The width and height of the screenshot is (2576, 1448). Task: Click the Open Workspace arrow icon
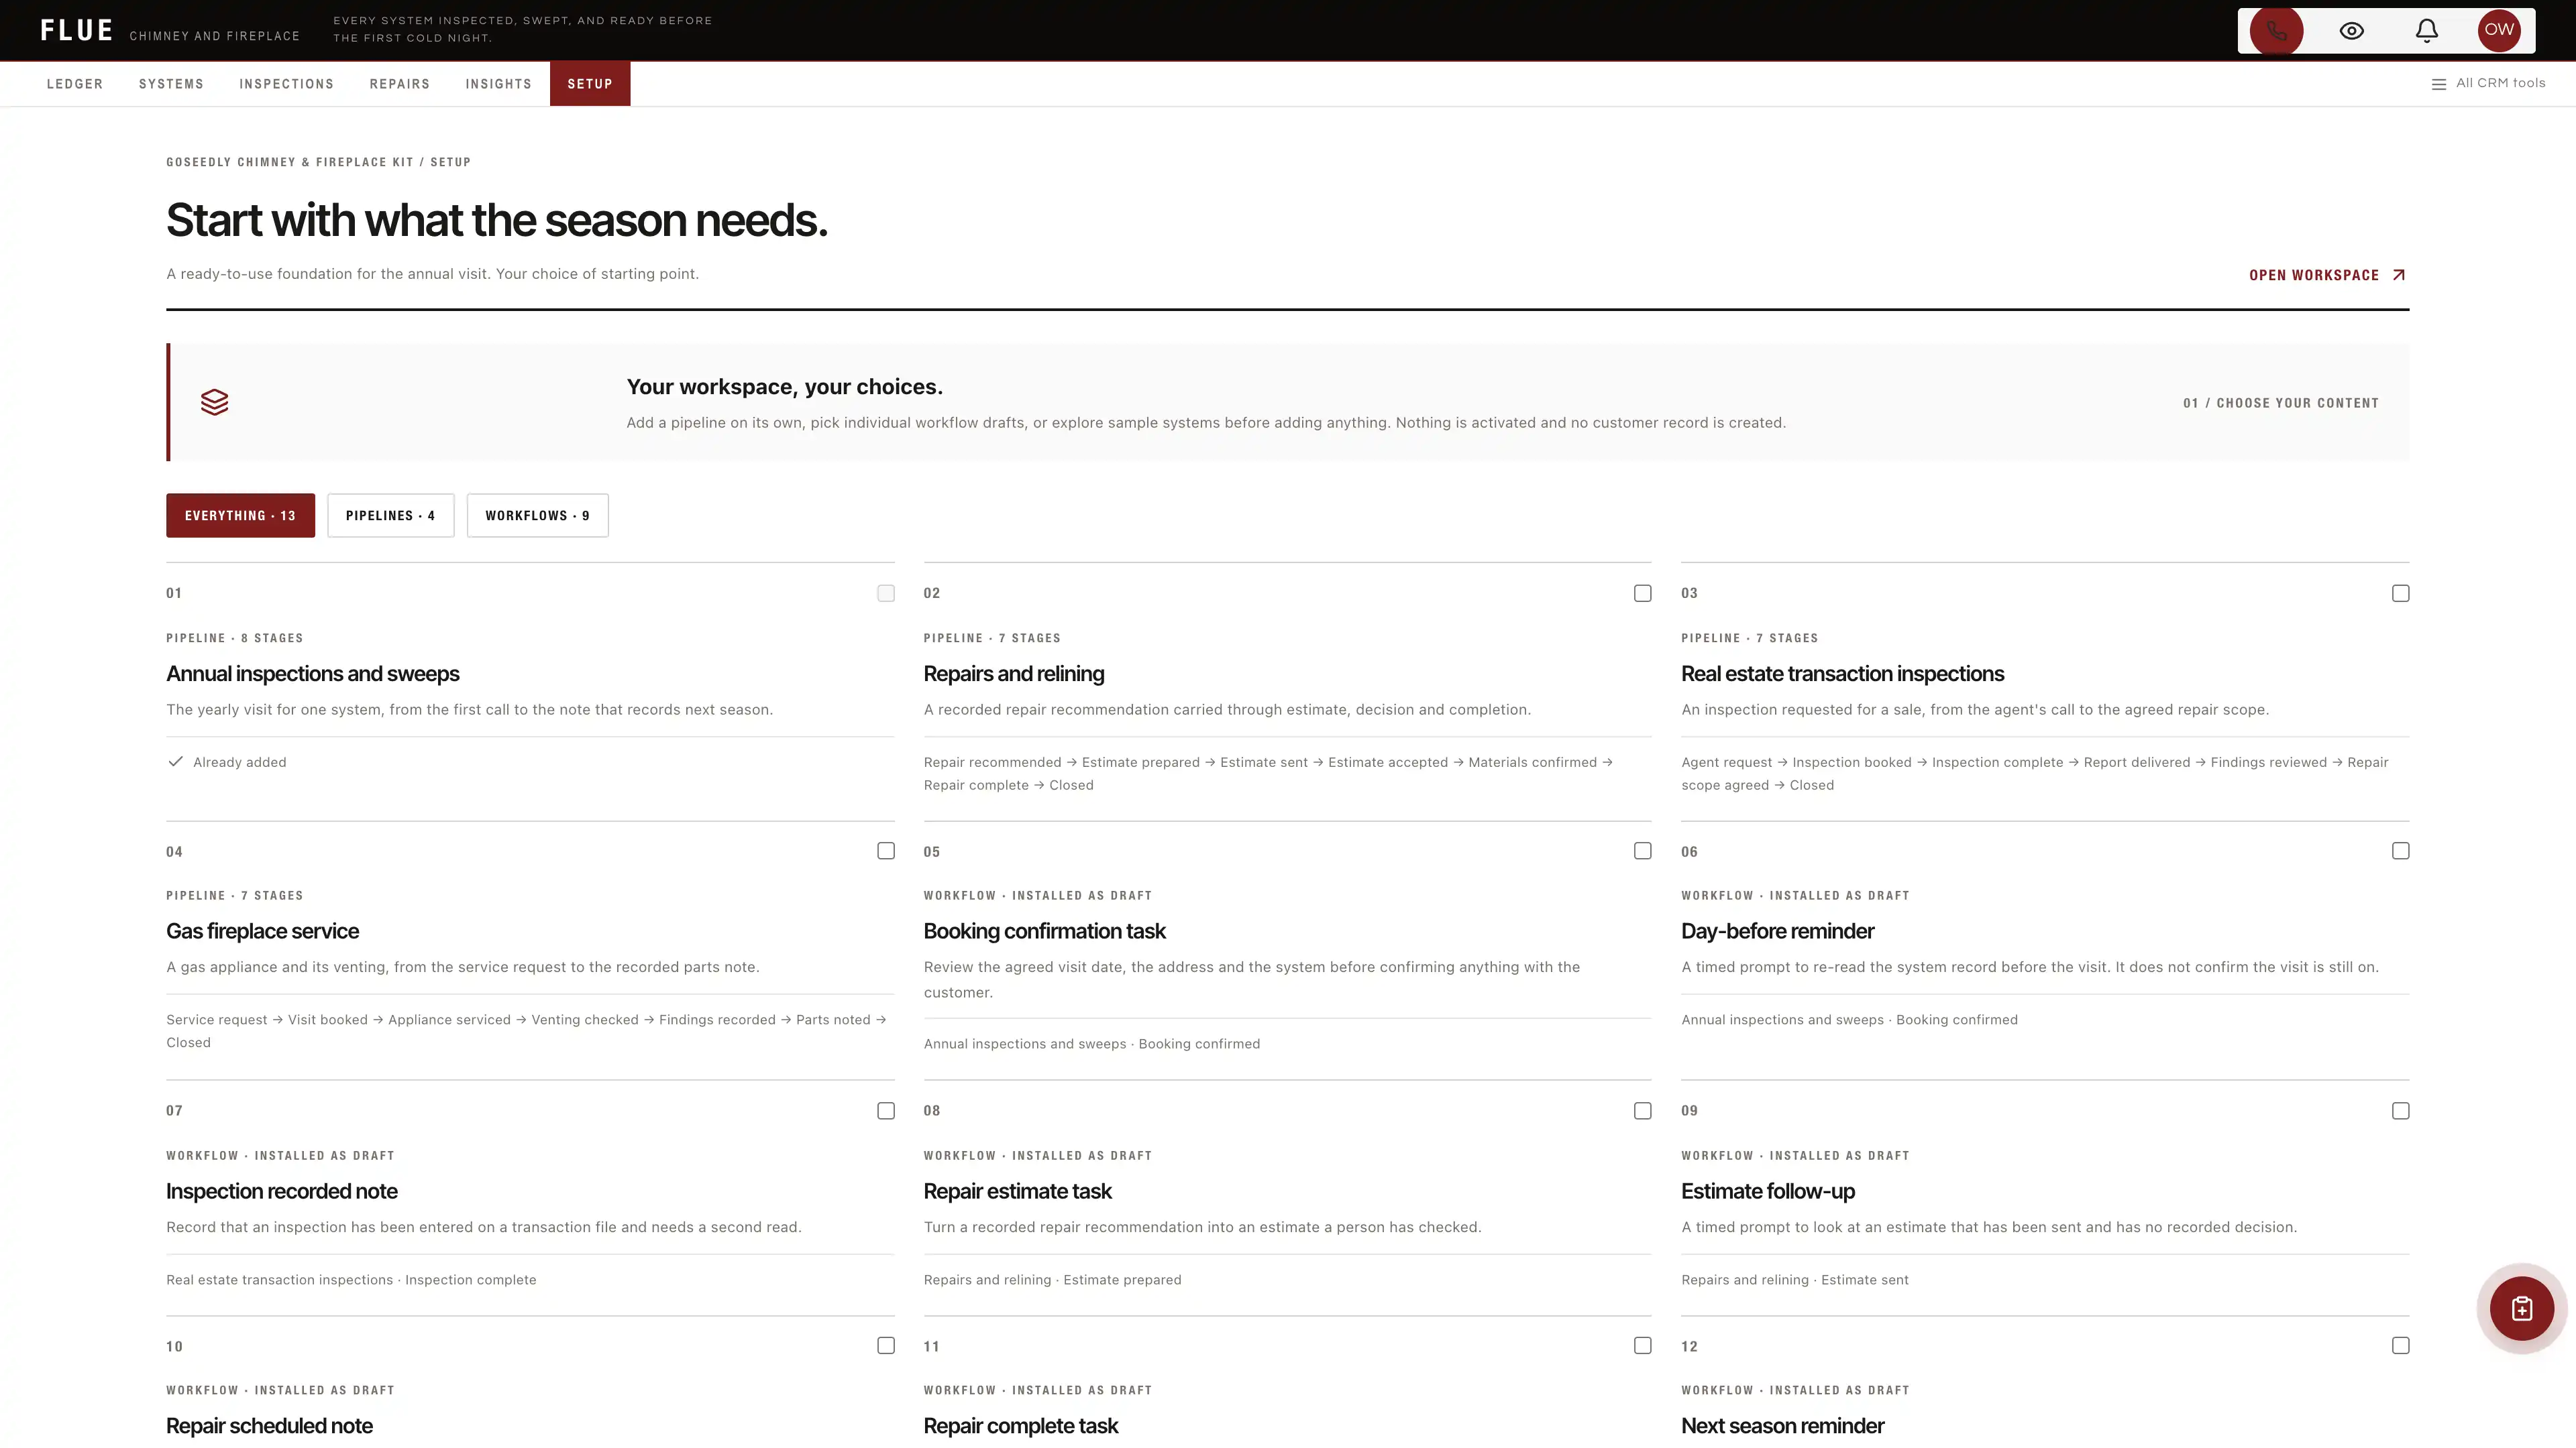click(x=2399, y=275)
